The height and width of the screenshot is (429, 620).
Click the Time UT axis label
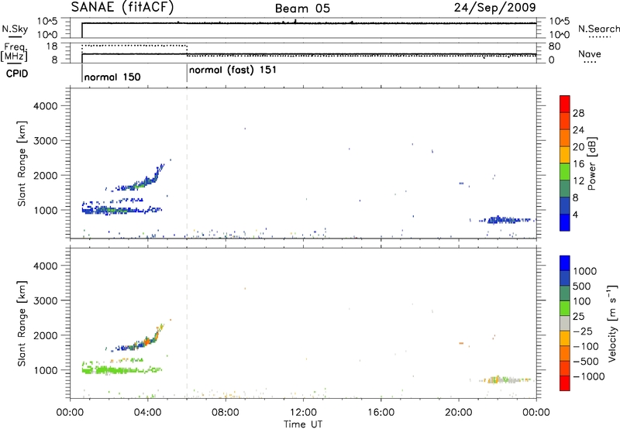tap(303, 424)
